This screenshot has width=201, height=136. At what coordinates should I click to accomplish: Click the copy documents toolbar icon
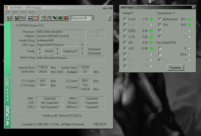(x=22, y=18)
